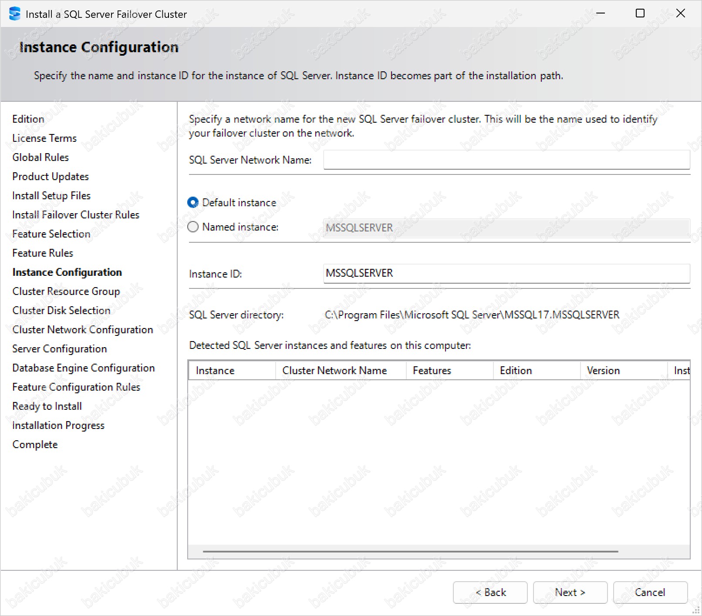This screenshot has height=616, width=702.
Task: Choose the Named instance option
Action: click(193, 227)
